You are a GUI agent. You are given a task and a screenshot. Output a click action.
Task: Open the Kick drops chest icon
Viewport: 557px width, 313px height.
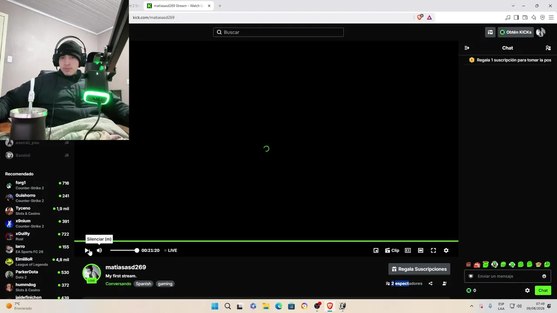coord(490,32)
